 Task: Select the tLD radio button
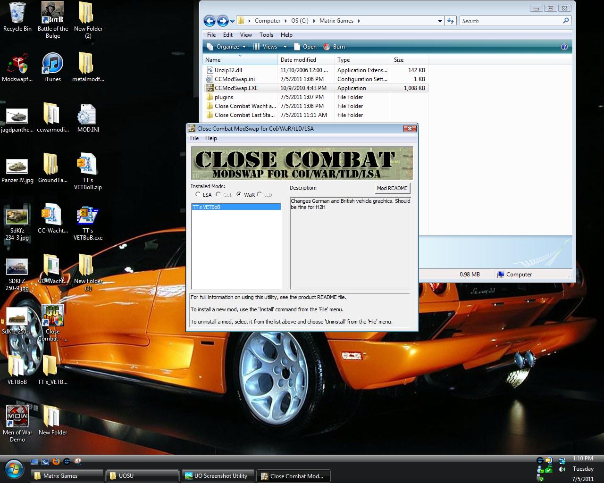(x=259, y=194)
